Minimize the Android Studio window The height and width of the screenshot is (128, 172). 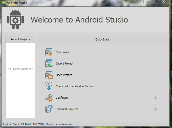(x=147, y=2)
